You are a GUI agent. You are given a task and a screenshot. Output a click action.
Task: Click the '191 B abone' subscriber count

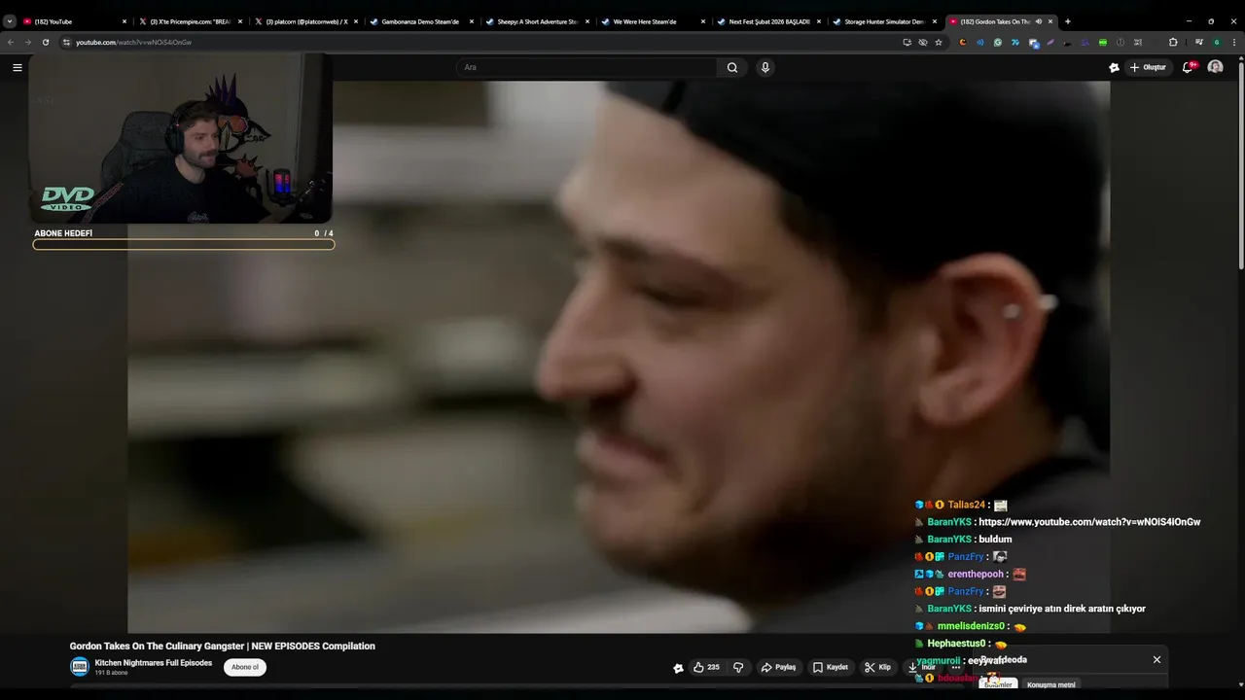pos(111,673)
